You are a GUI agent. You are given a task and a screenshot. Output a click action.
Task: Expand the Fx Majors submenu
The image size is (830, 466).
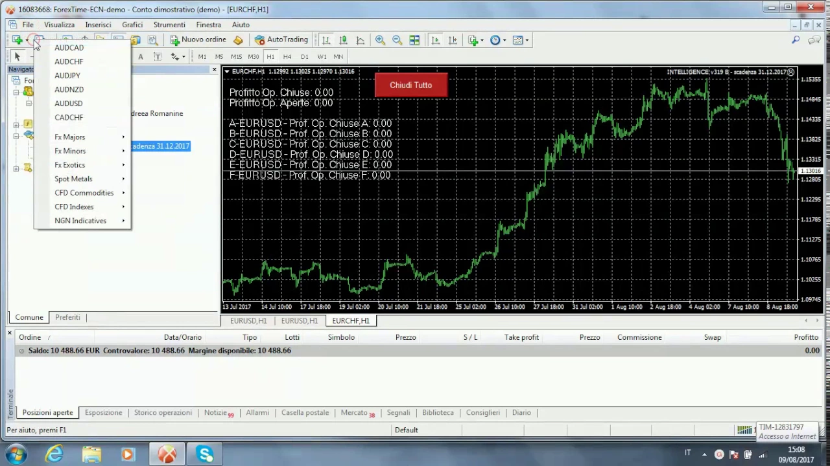[x=82, y=137]
